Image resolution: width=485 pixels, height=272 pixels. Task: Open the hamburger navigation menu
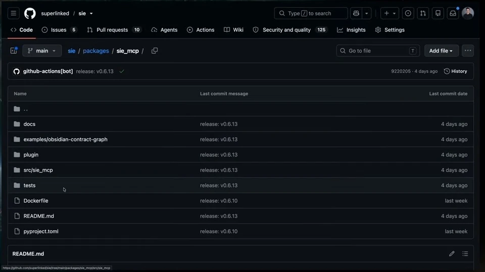point(13,13)
